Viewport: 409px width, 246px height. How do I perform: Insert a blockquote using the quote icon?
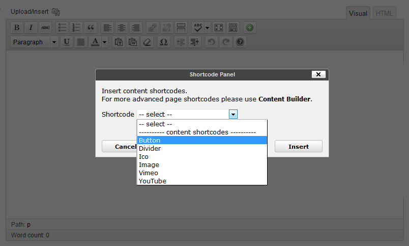click(x=91, y=28)
